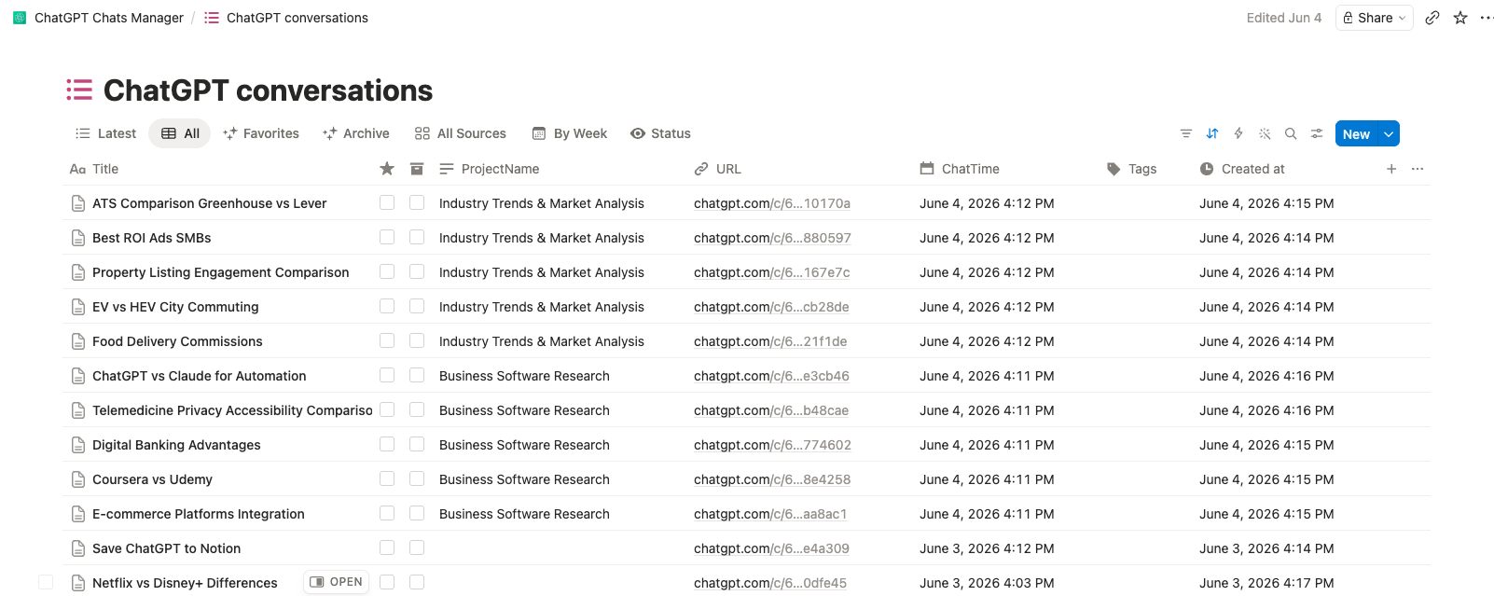1494x596 pixels.
Task: Expand the New button dropdown arrow
Action: [1389, 133]
